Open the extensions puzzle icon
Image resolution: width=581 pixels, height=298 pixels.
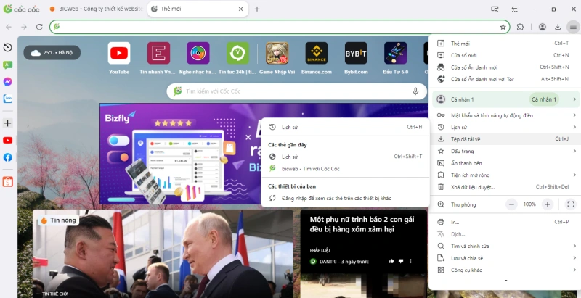(x=520, y=27)
